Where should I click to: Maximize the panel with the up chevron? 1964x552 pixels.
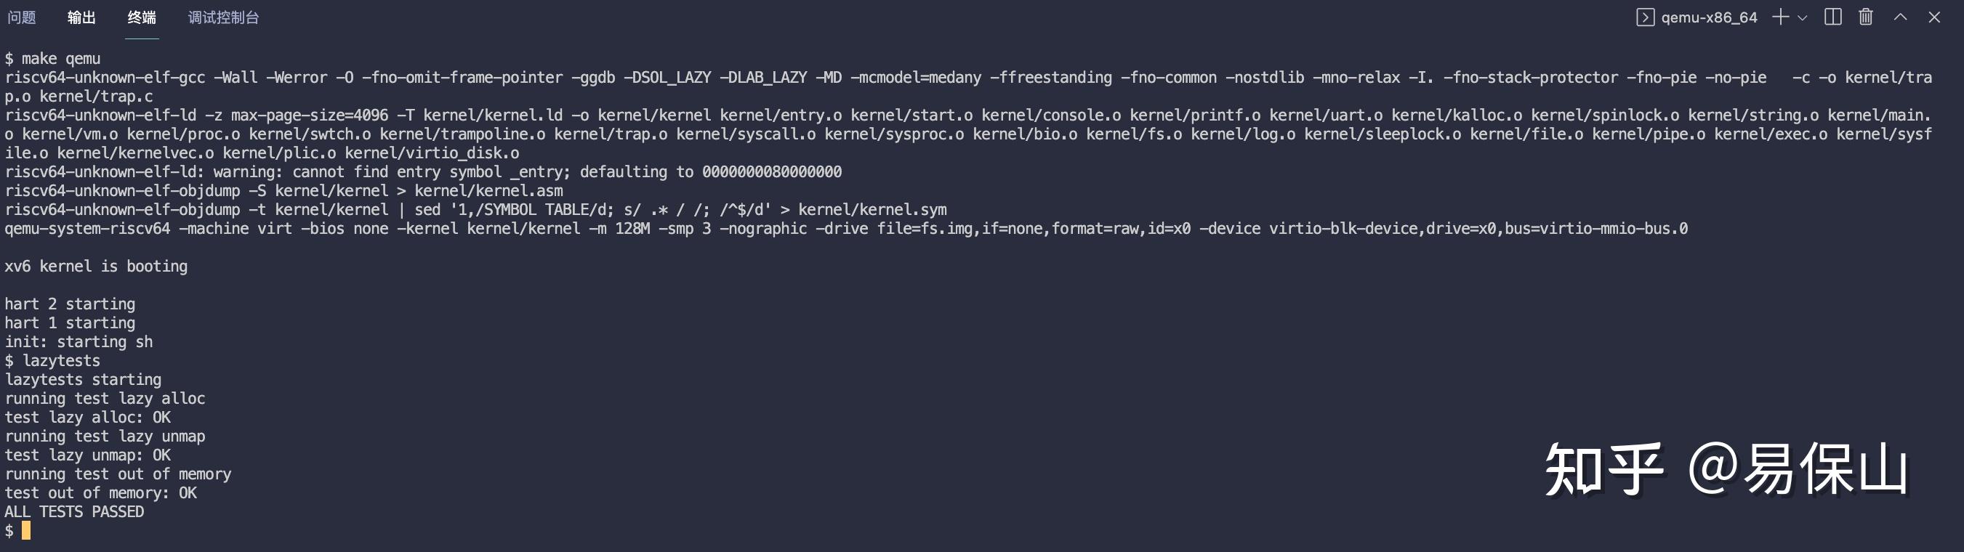tap(1900, 17)
